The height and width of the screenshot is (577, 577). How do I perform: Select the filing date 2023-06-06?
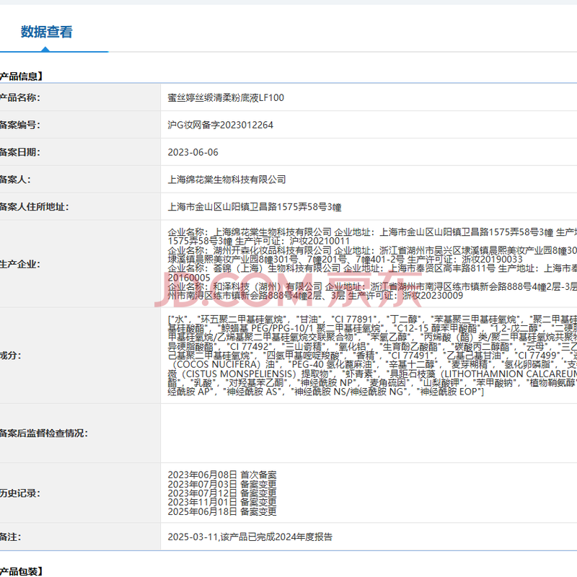pos(193,152)
